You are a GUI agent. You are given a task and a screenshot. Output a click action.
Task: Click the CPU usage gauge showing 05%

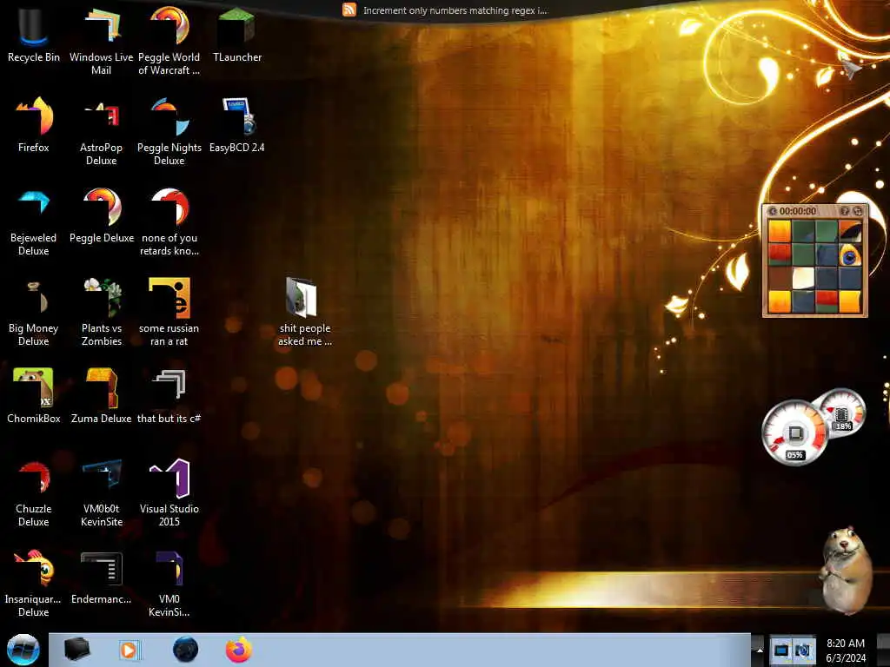click(x=794, y=433)
